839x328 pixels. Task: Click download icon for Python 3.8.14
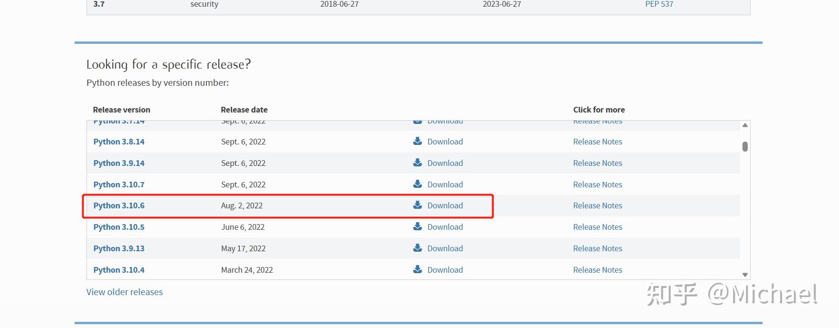pyautogui.click(x=418, y=141)
